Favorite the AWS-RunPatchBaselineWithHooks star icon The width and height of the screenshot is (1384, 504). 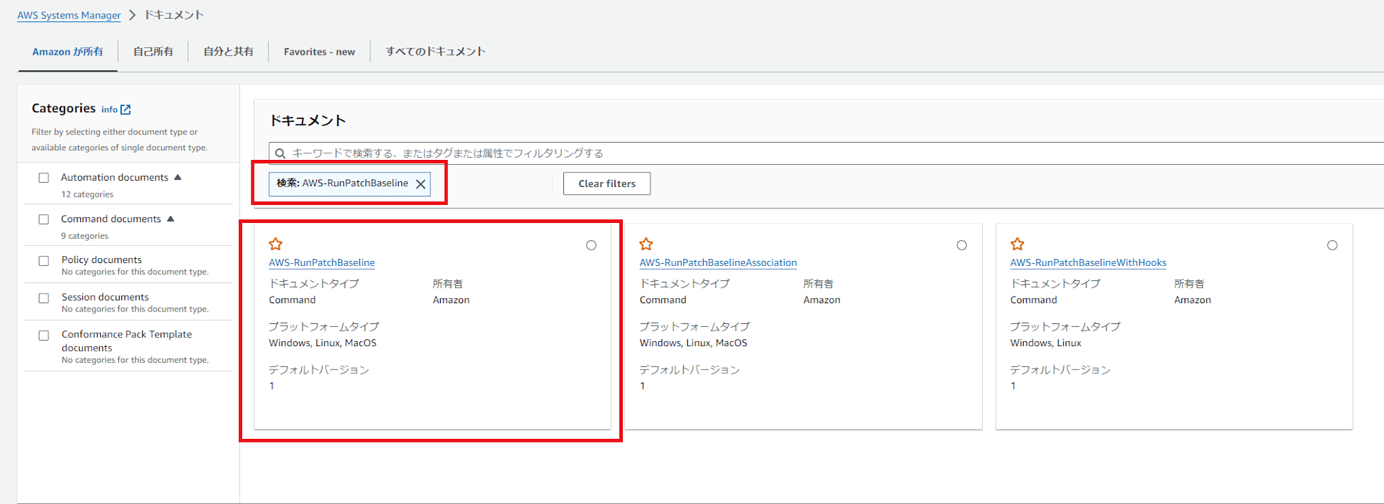tap(1017, 244)
